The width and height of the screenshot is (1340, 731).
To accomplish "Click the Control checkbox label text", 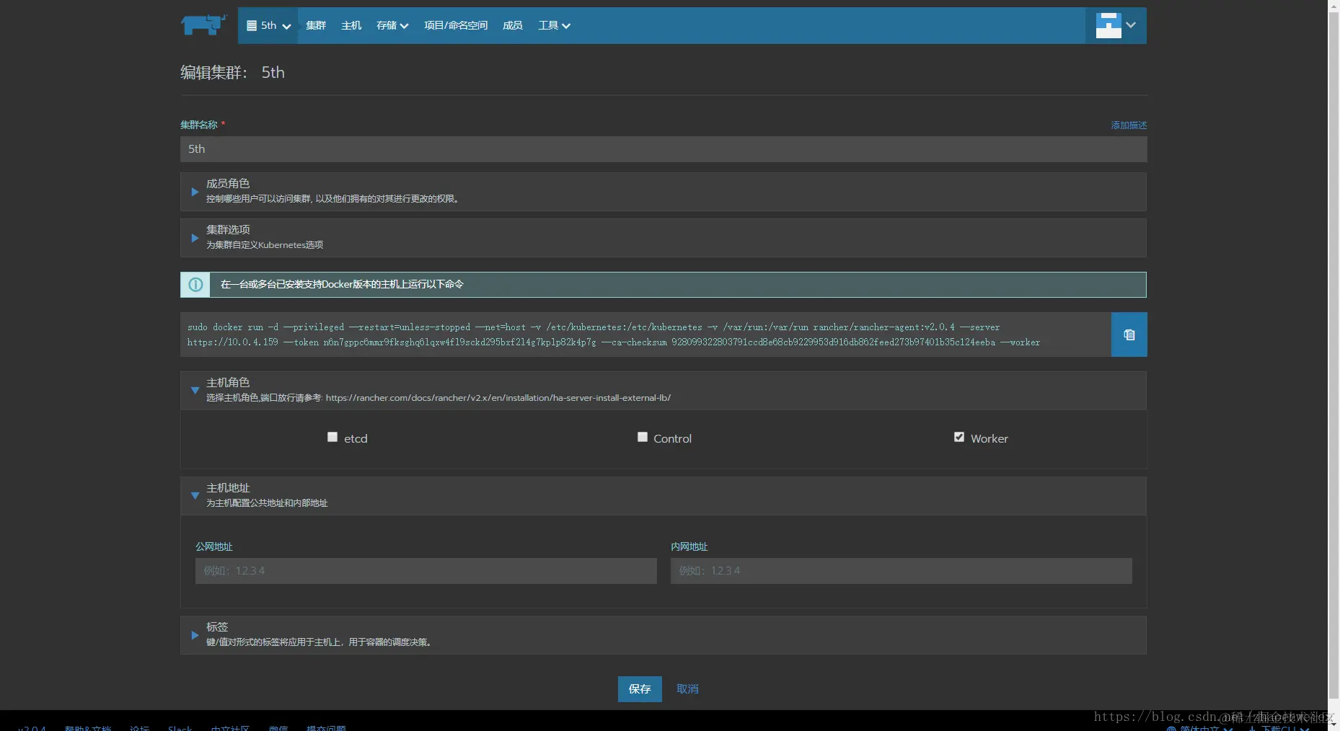I will (x=672, y=438).
